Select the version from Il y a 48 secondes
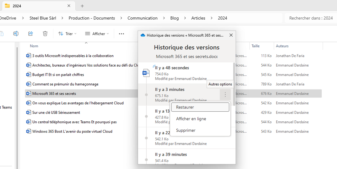The width and height of the screenshot is (337, 169). click(x=185, y=73)
